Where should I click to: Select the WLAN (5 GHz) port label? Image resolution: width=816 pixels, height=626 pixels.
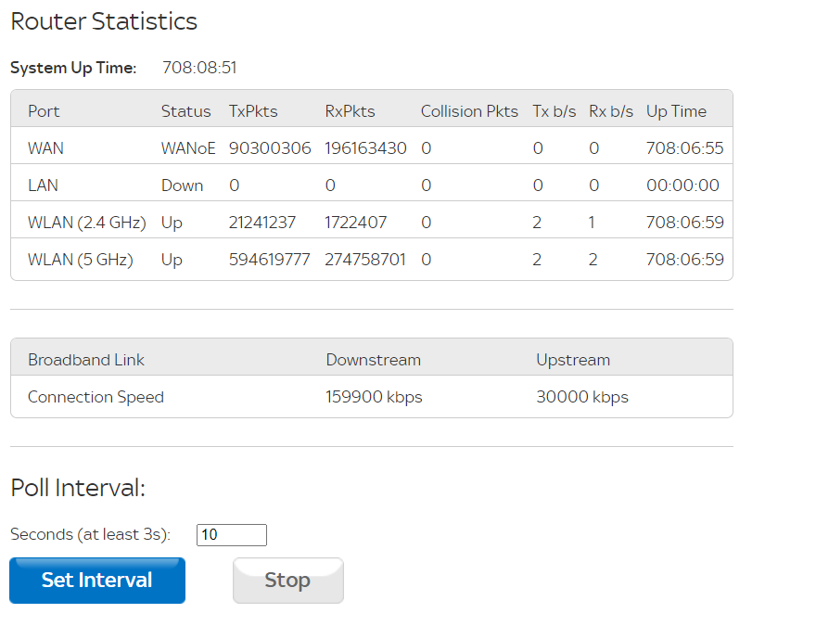[81, 260]
